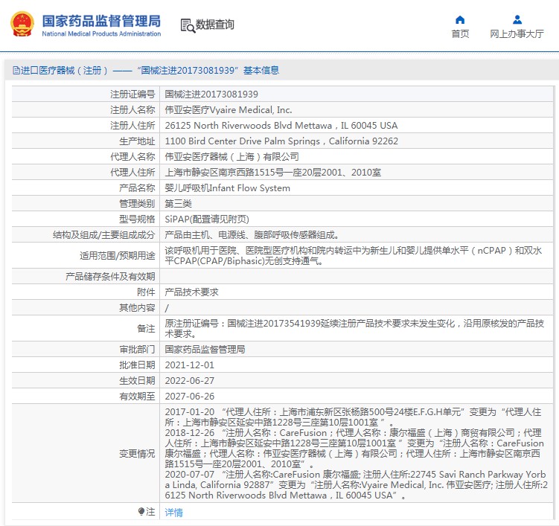Image resolution: width=559 pixels, height=526 pixels.
Task: Click the 变更情况 row label
Action: 137,454
